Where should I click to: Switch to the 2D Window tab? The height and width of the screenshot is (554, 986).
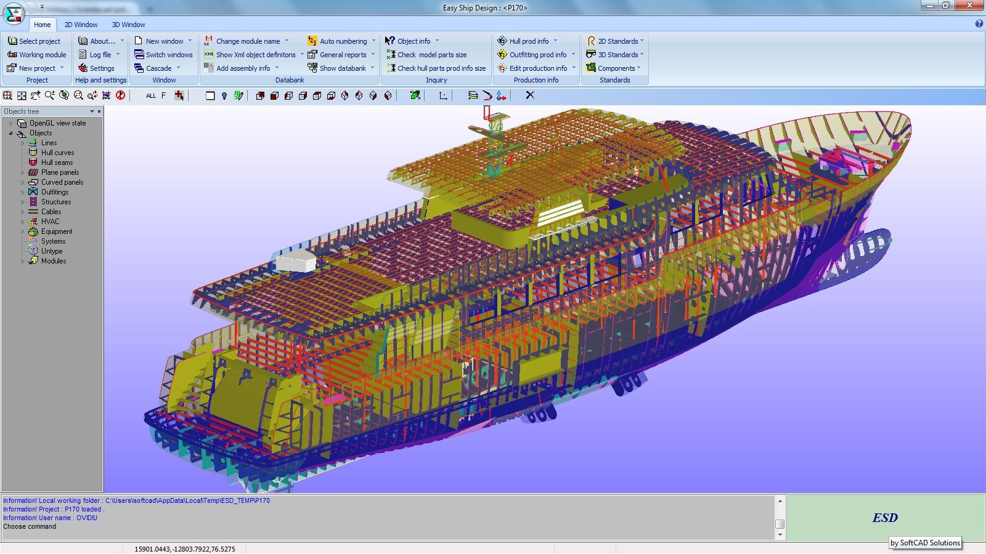click(x=81, y=25)
